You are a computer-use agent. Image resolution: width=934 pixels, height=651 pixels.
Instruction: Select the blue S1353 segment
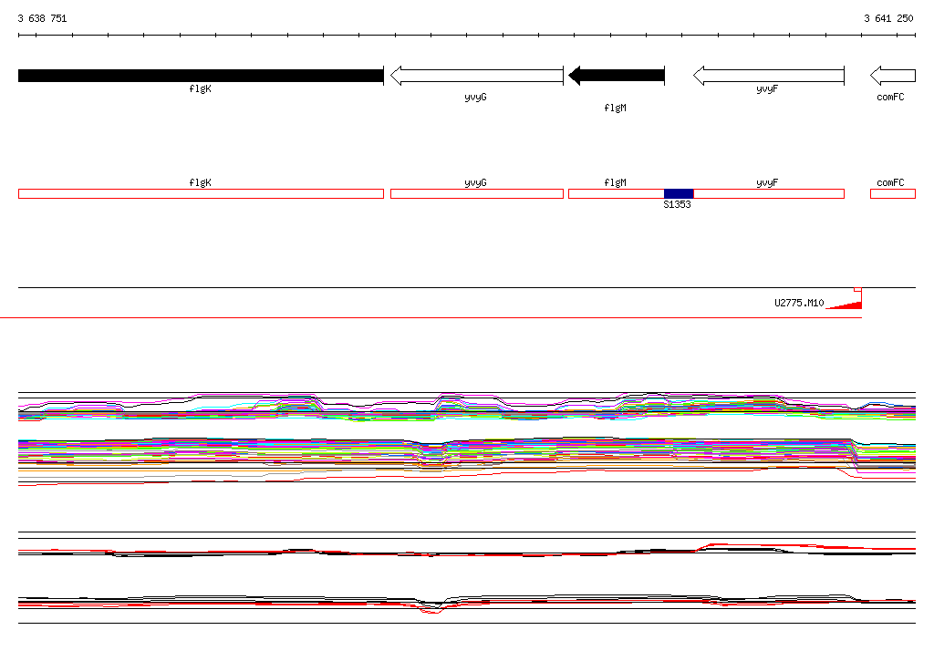tap(679, 193)
